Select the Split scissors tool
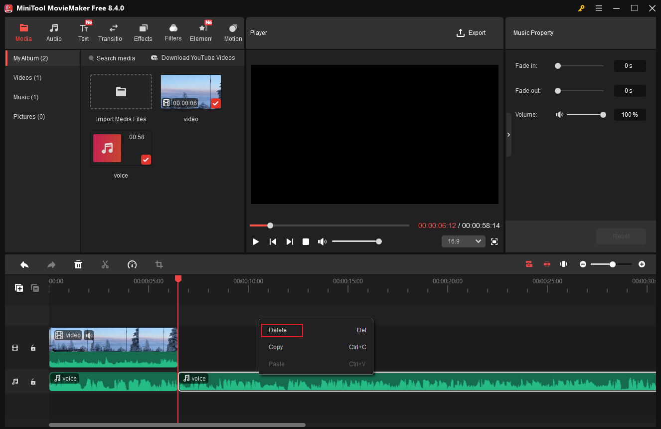Screen dimensions: 661x429 tap(105, 264)
